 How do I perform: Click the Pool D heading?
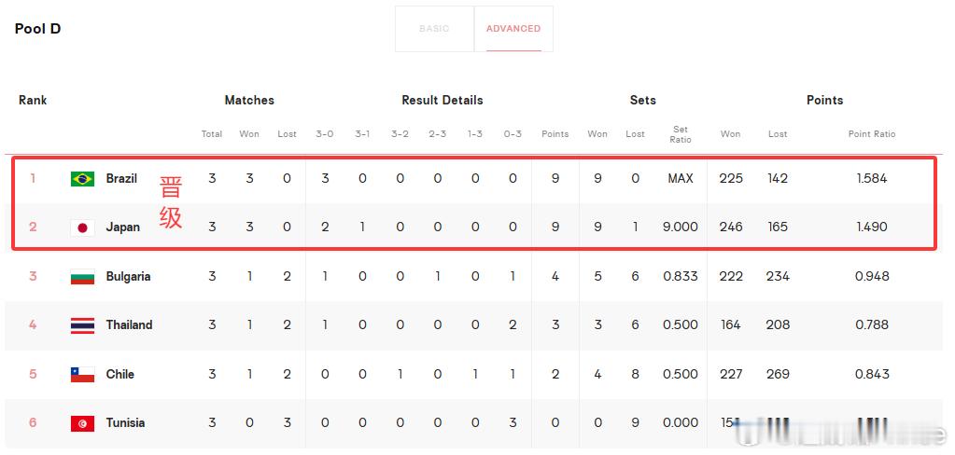point(37,29)
